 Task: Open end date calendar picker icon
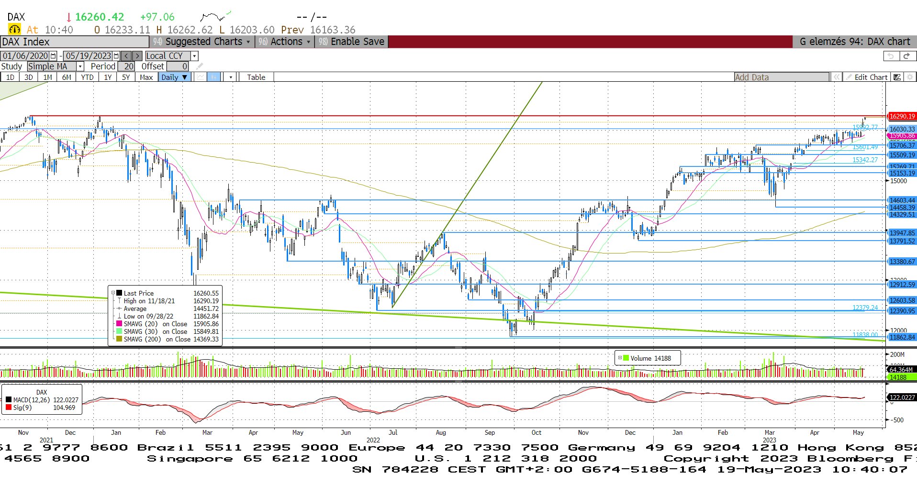coord(116,56)
